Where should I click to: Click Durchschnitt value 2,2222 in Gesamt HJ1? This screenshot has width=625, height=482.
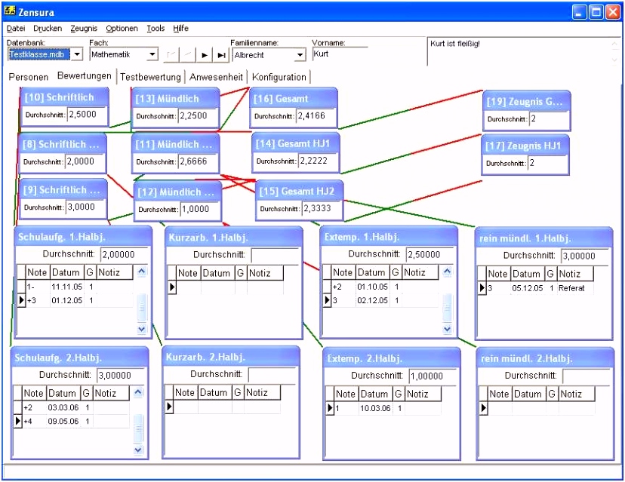point(318,161)
